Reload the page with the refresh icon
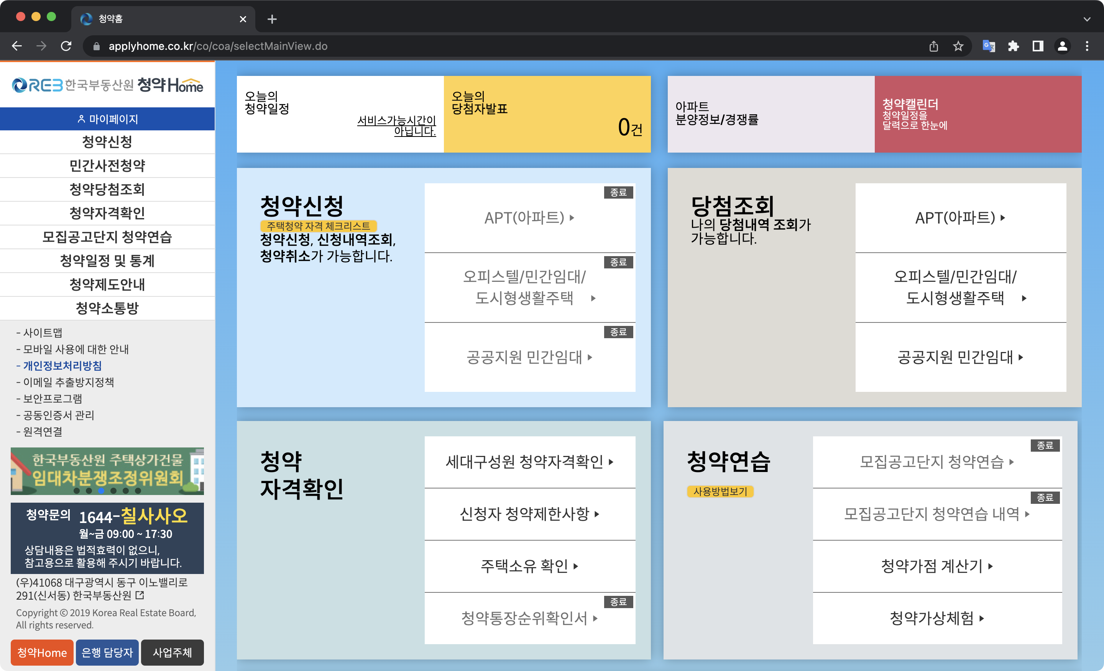1104x671 pixels. pos(66,46)
